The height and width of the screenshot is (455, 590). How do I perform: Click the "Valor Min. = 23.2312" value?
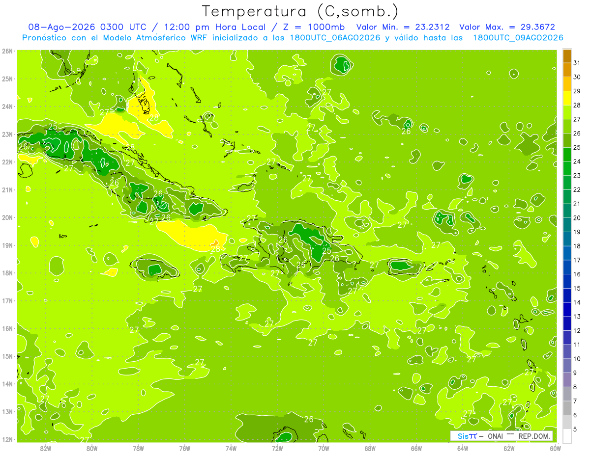point(403,27)
